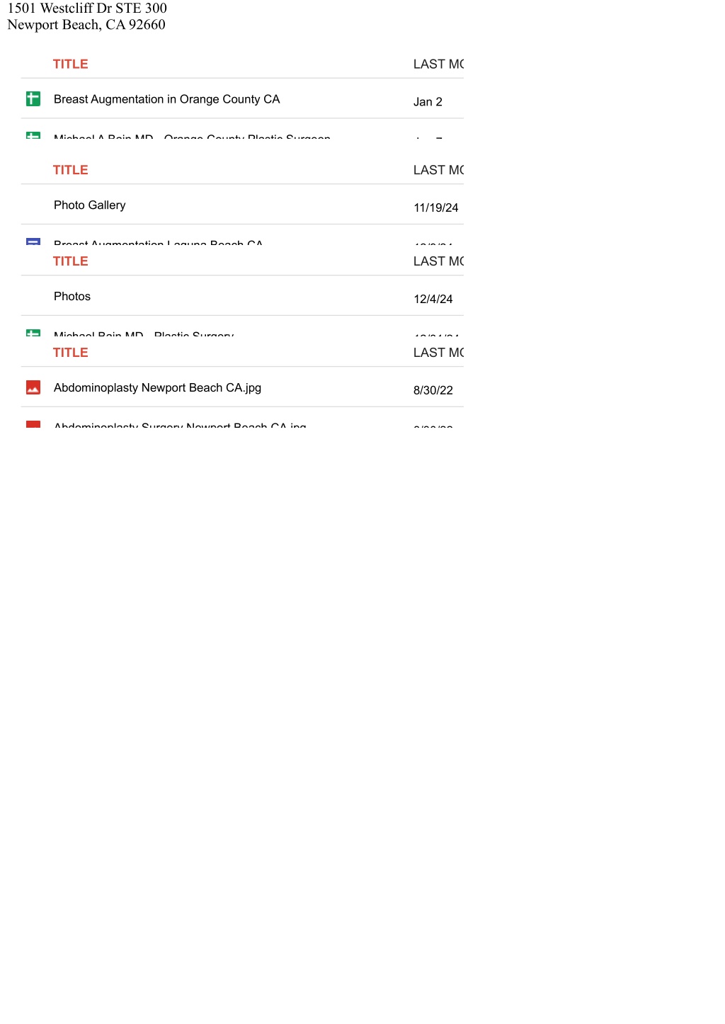Screen dimensions: 725x1024
Task: Click TITLE header above Photos row
Action: 70,261
